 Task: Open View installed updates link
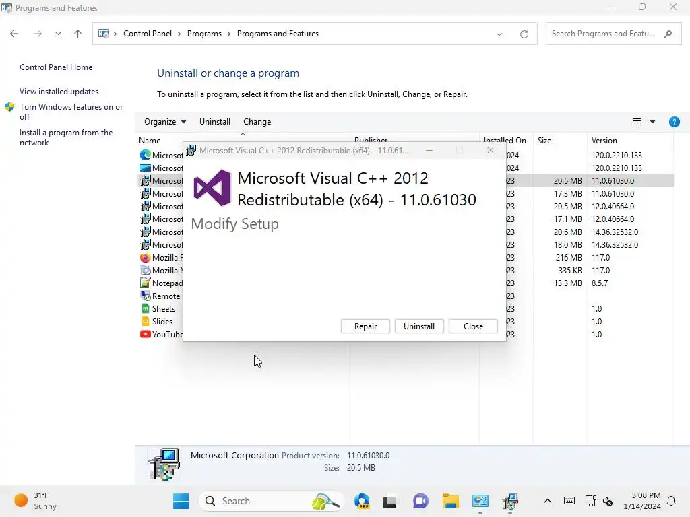pos(59,92)
